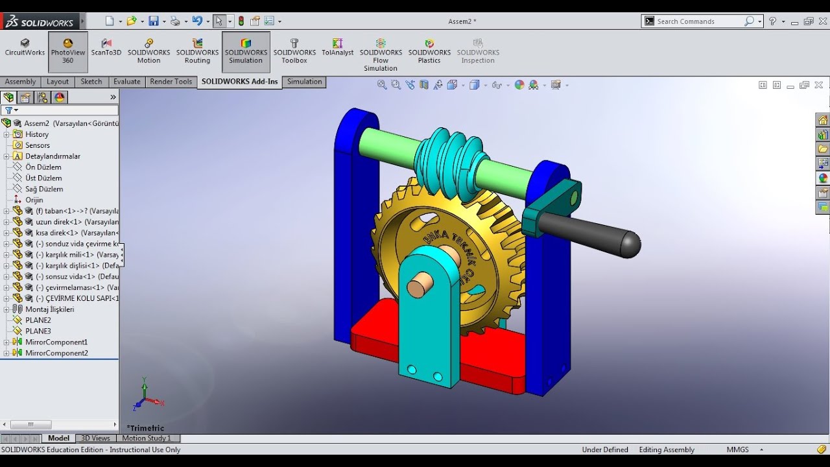Activate the Section View icon
830x467 pixels.
424,85
